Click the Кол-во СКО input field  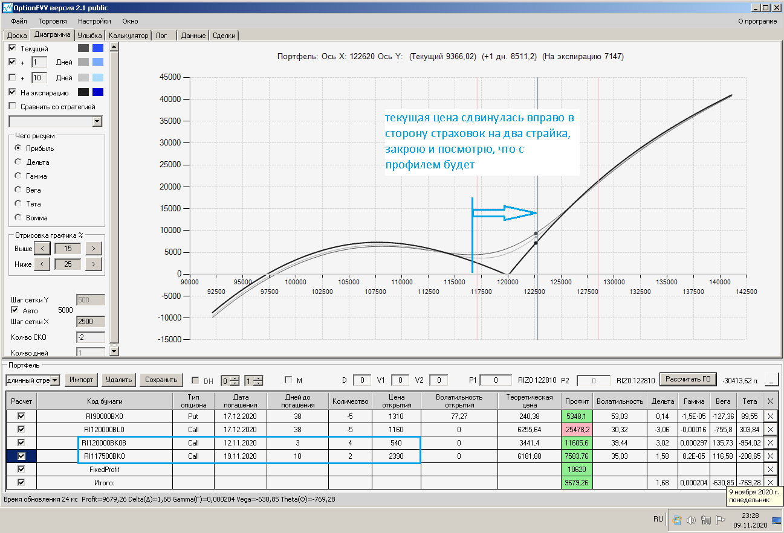click(x=91, y=337)
